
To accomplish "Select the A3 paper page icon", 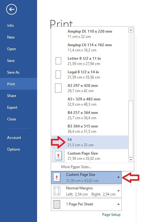I will (x=58, y=88).
